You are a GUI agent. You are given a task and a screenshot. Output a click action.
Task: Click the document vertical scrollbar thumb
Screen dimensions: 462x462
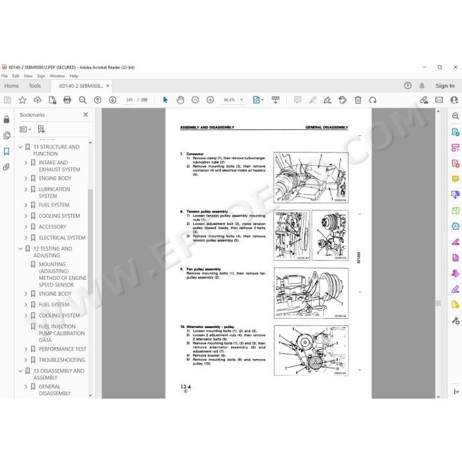pyautogui.click(x=438, y=303)
